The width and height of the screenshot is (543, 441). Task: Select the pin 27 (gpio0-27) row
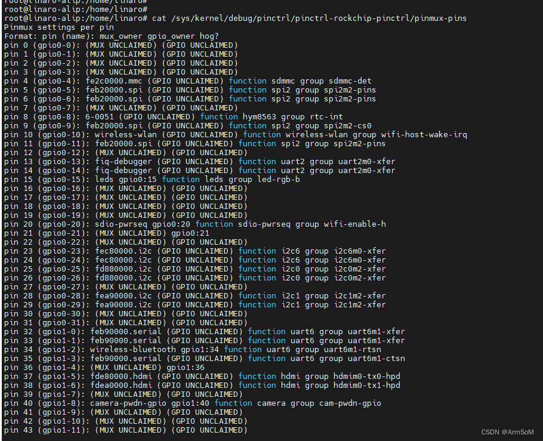point(126,287)
